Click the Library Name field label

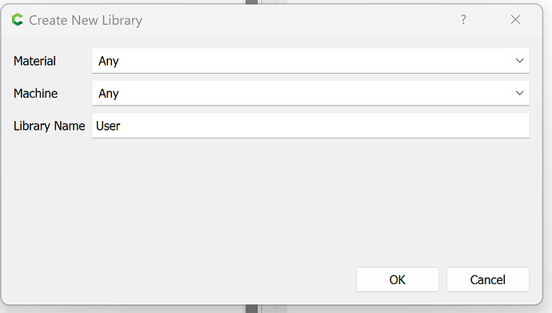click(x=50, y=126)
